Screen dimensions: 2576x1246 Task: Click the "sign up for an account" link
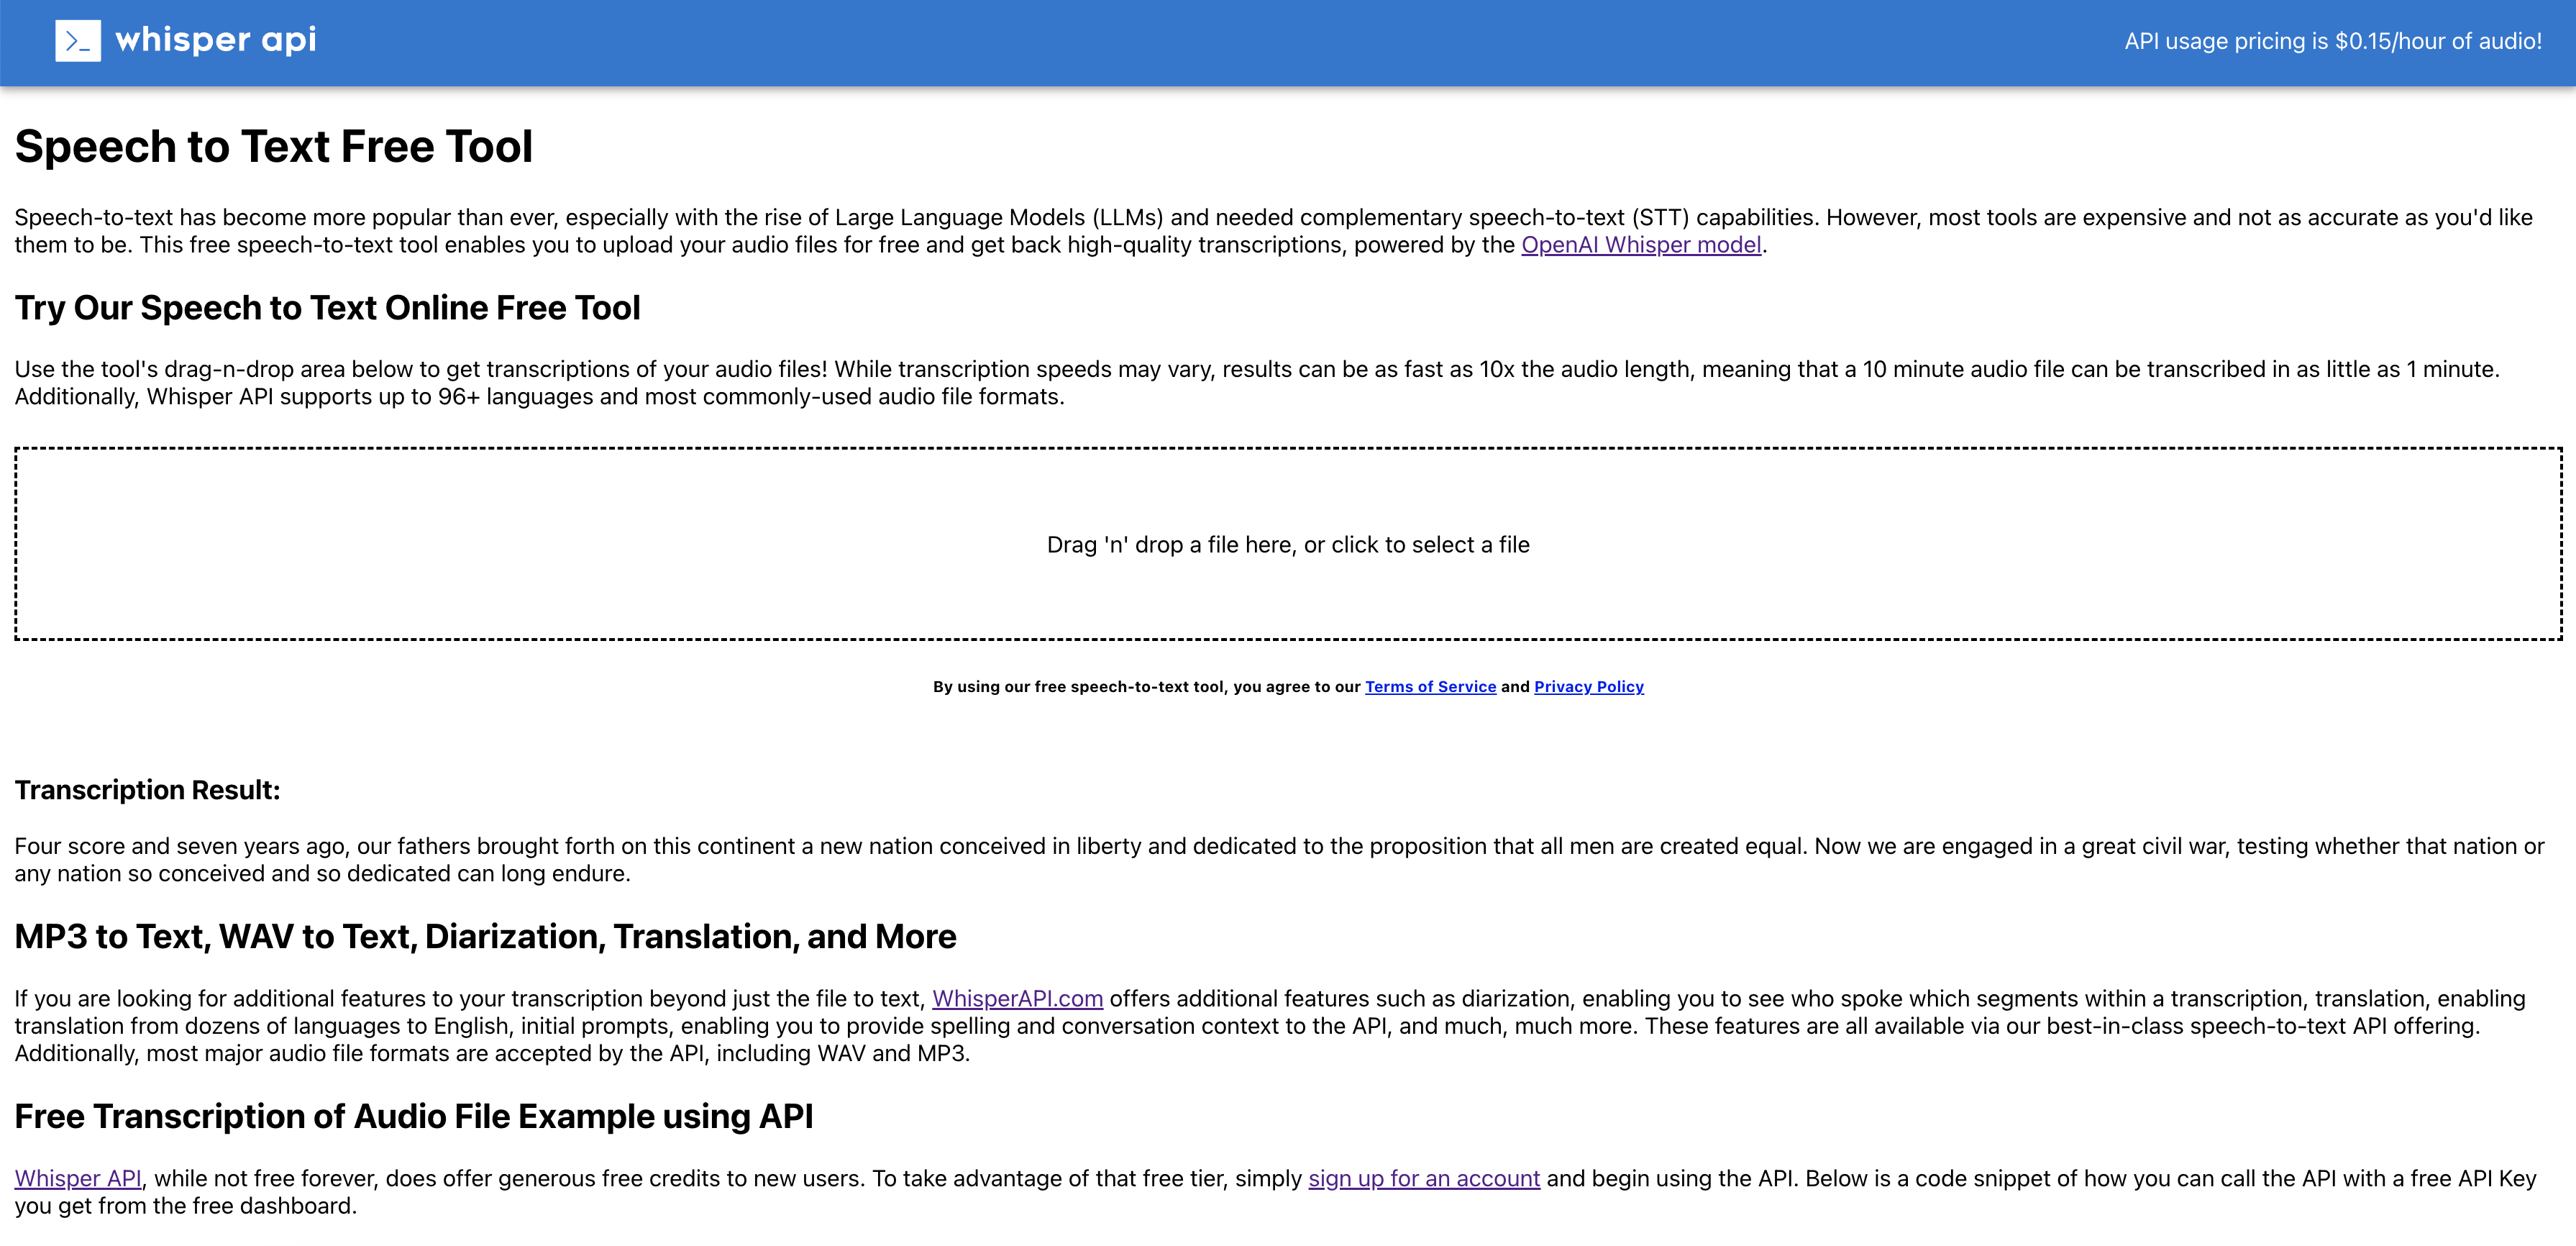(1424, 1179)
